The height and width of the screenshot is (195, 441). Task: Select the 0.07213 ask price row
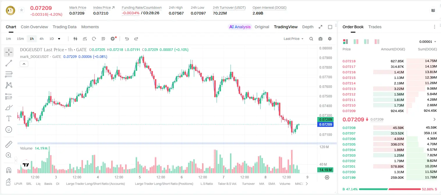click(389, 89)
